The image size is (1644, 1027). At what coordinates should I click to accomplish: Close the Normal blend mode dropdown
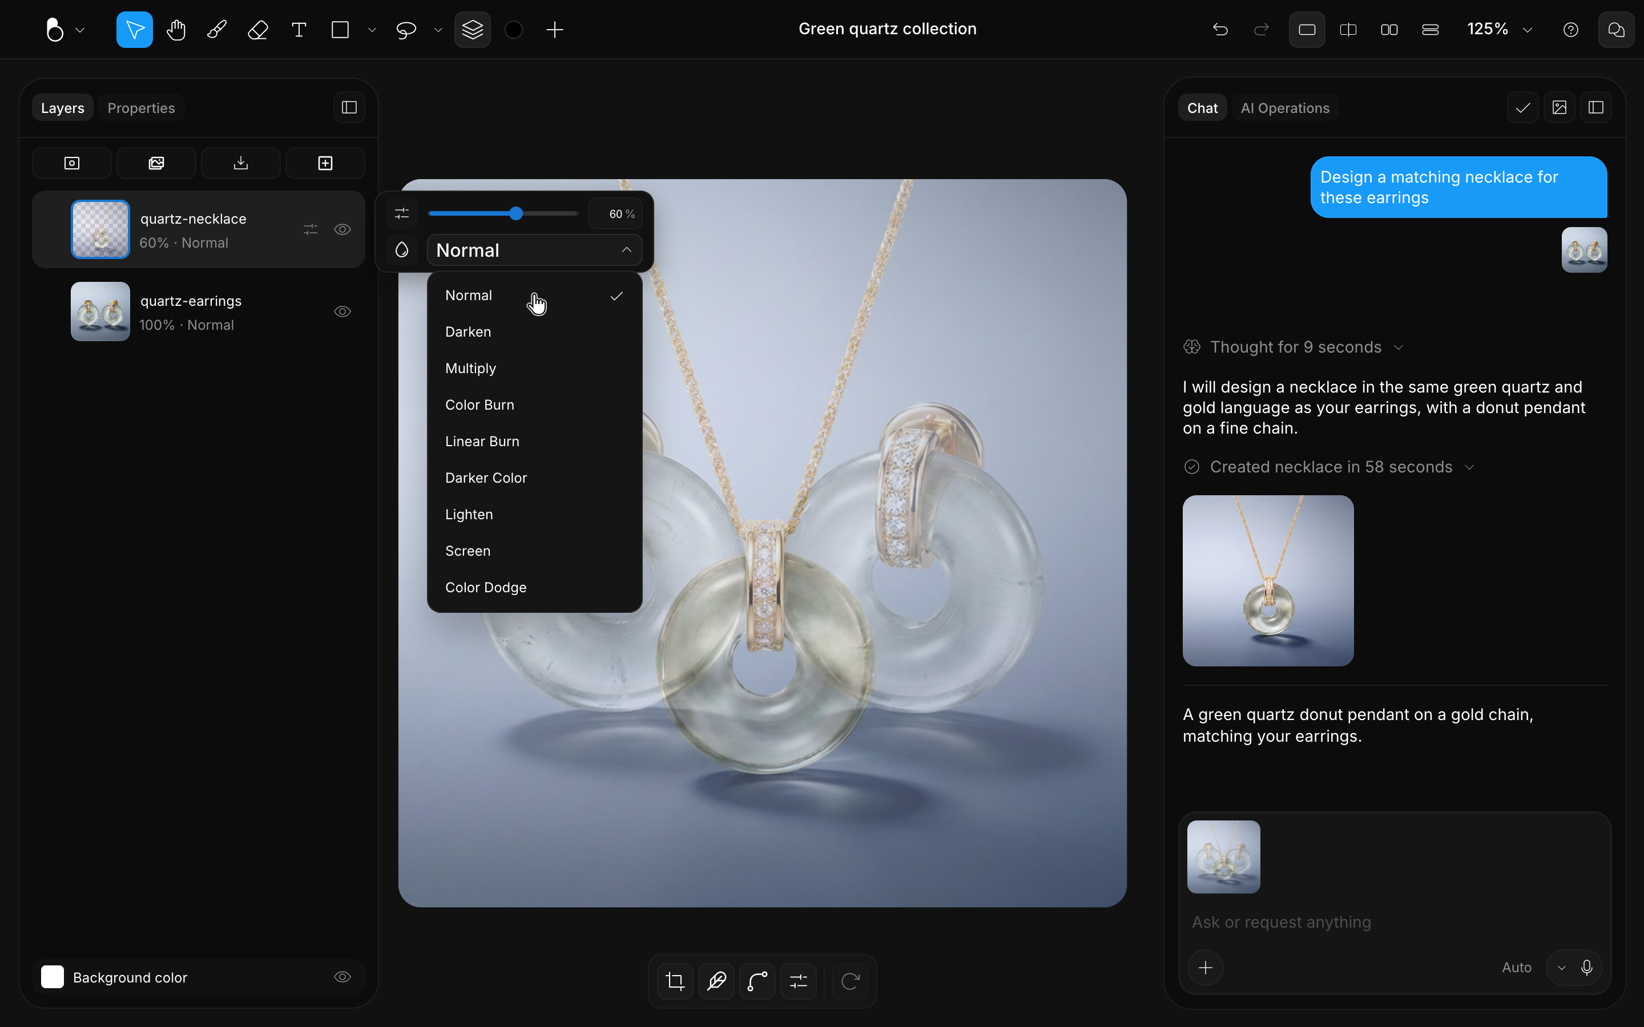click(x=535, y=250)
